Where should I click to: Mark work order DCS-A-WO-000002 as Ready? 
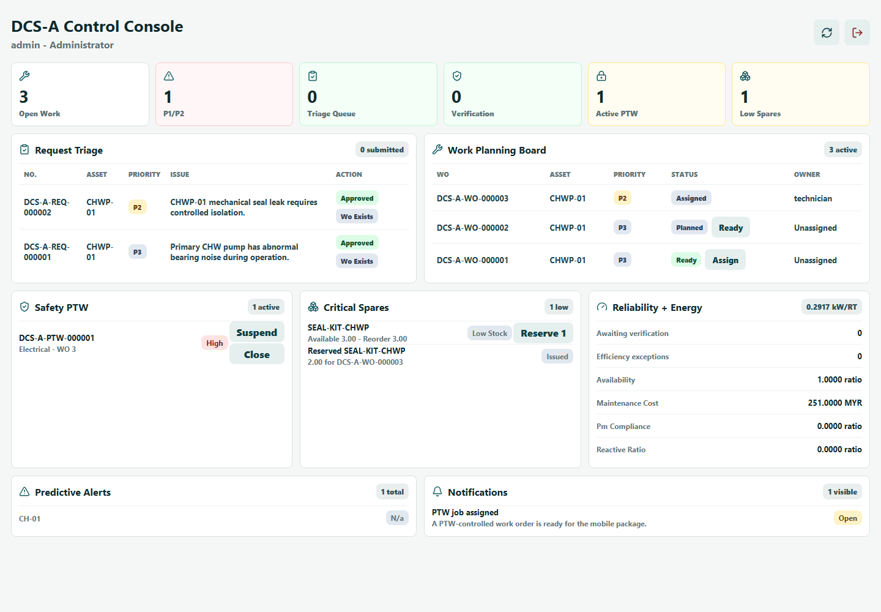click(x=730, y=228)
